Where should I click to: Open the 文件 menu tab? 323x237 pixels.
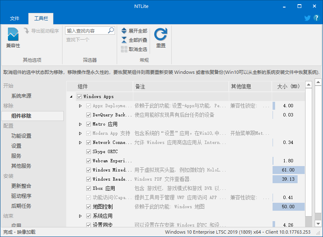(15, 19)
